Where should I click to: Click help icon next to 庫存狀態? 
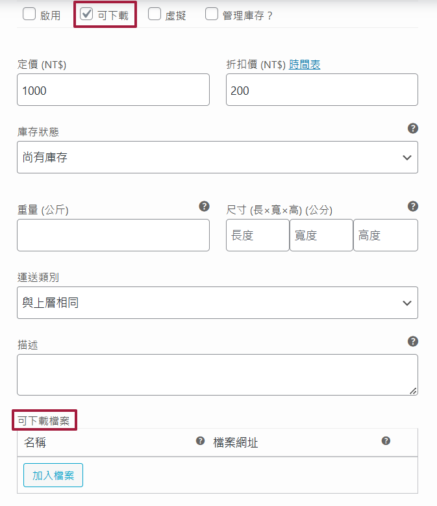click(412, 129)
